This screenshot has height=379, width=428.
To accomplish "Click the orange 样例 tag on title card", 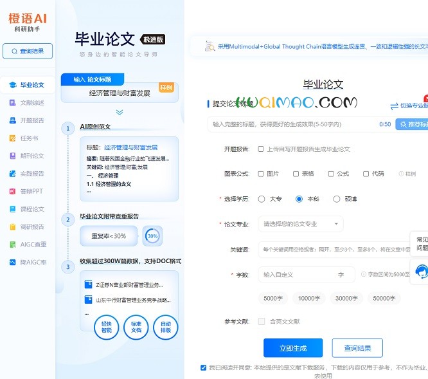I will click(166, 88).
